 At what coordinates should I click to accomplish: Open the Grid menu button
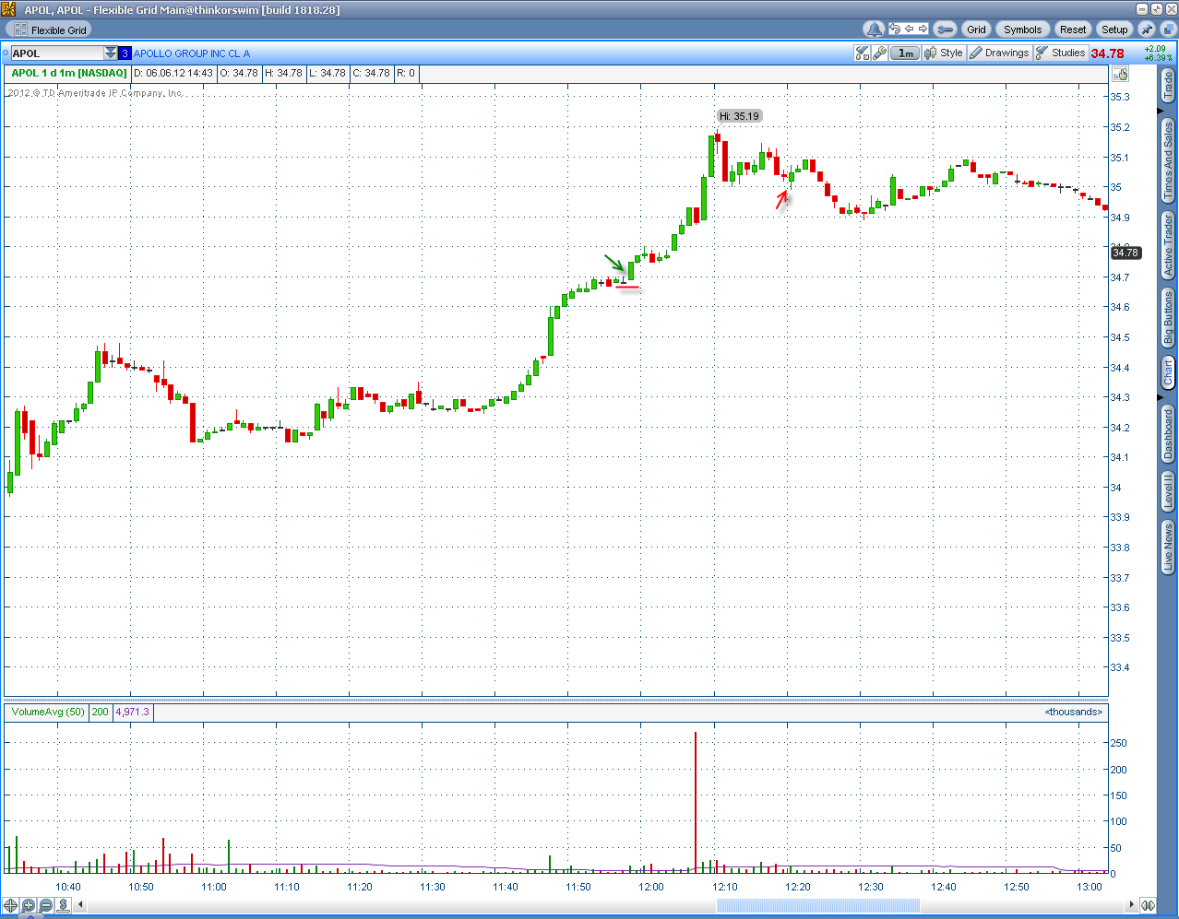pyautogui.click(x=976, y=29)
